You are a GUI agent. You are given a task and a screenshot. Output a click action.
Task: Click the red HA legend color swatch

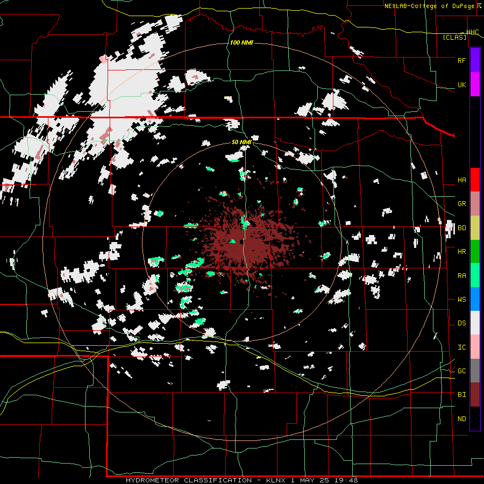pos(475,180)
